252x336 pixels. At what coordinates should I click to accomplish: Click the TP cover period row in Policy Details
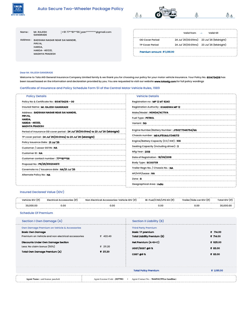58,137
